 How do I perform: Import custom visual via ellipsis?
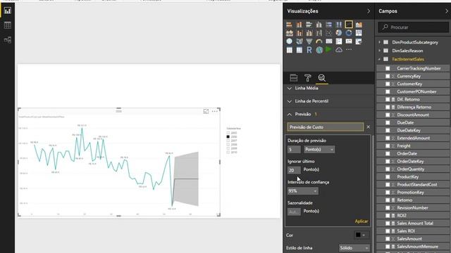click(x=349, y=50)
